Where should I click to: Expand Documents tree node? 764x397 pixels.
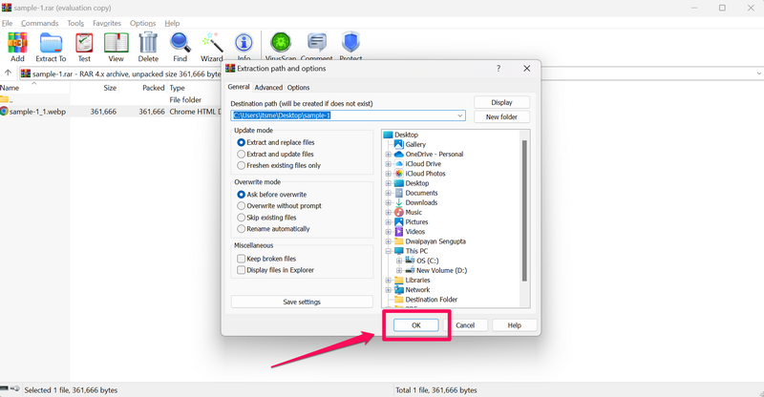click(x=389, y=193)
